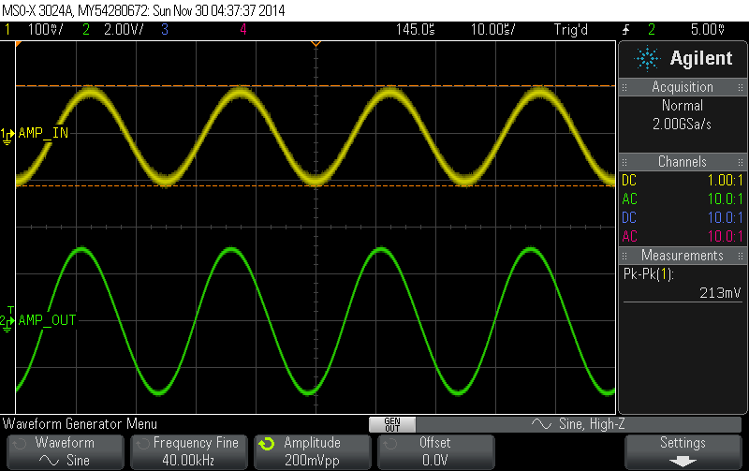The image size is (749, 471).
Task: Click the knob icon on the Offset softkey
Action: (389, 444)
